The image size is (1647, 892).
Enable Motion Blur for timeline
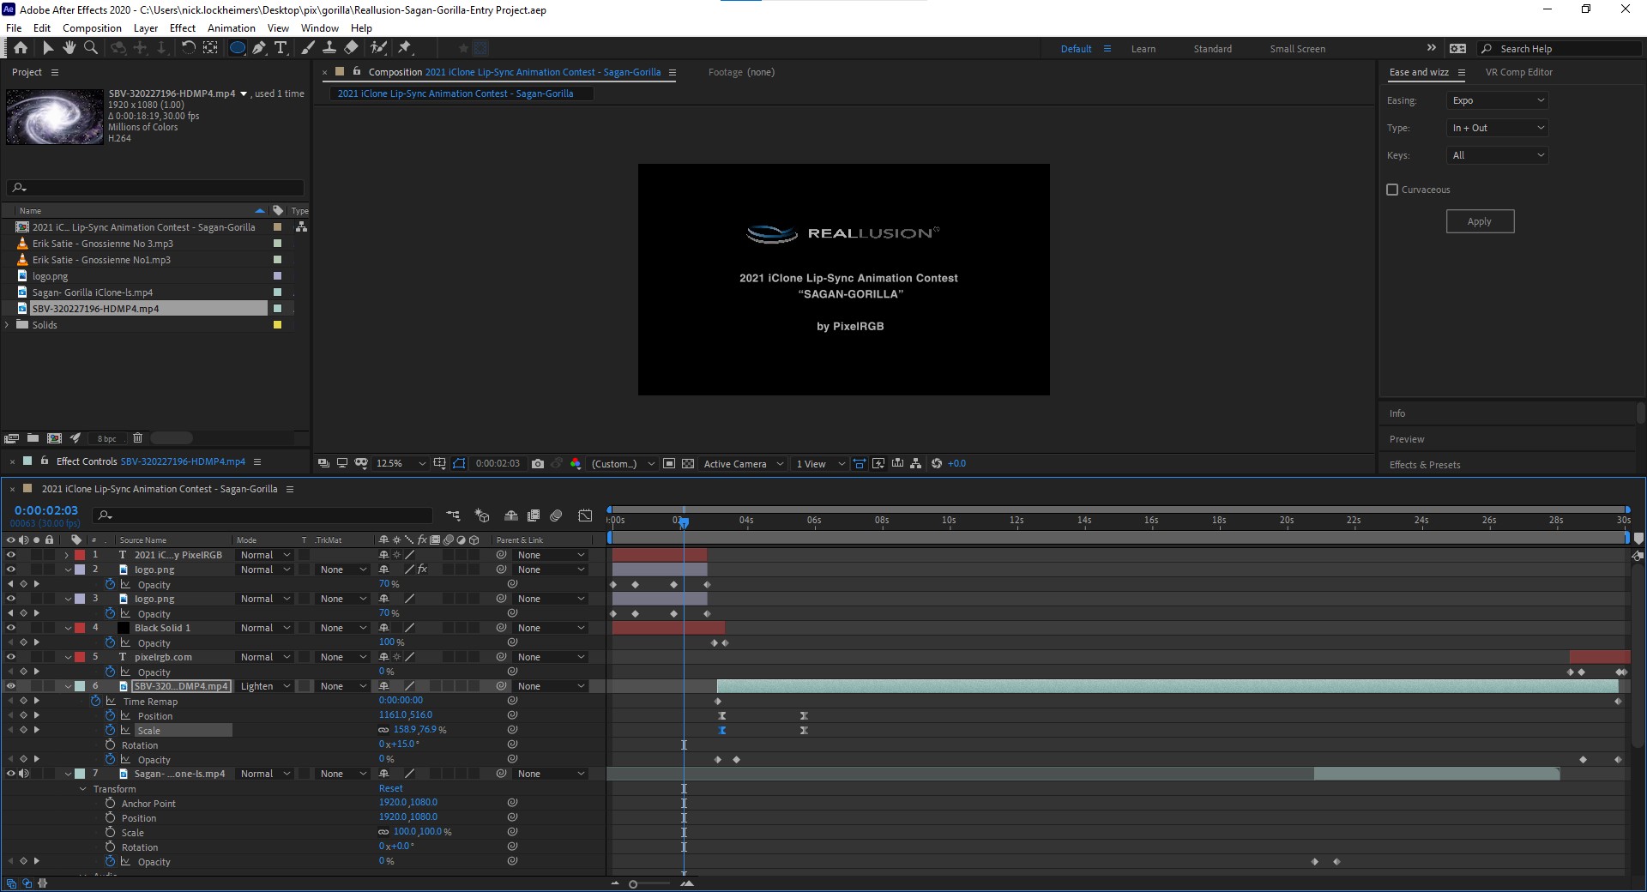click(x=556, y=515)
